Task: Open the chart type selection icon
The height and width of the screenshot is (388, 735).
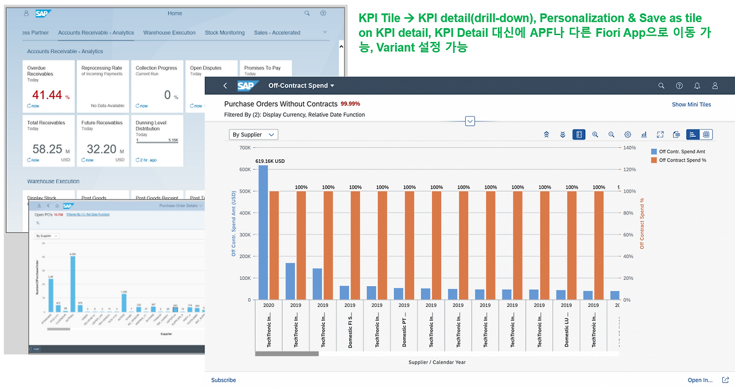Action: tap(643, 134)
